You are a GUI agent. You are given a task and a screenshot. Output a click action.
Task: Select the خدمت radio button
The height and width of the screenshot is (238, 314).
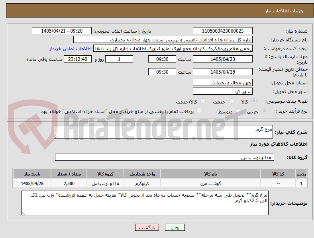(x=232, y=101)
